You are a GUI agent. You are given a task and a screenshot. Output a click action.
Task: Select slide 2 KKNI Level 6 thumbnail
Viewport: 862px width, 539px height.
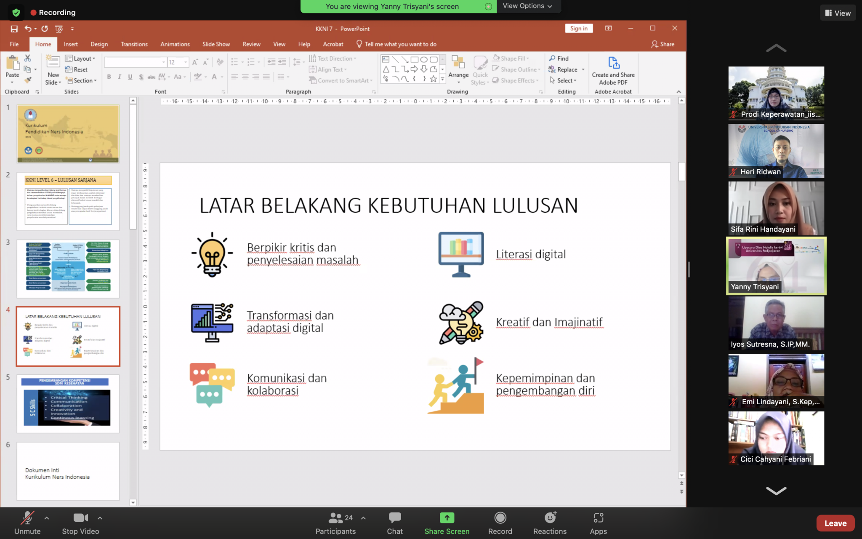pyautogui.click(x=68, y=201)
